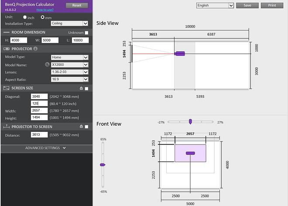The width and height of the screenshot is (288, 206).
Task: Click the screen Height input field
Action: pos(39,117)
